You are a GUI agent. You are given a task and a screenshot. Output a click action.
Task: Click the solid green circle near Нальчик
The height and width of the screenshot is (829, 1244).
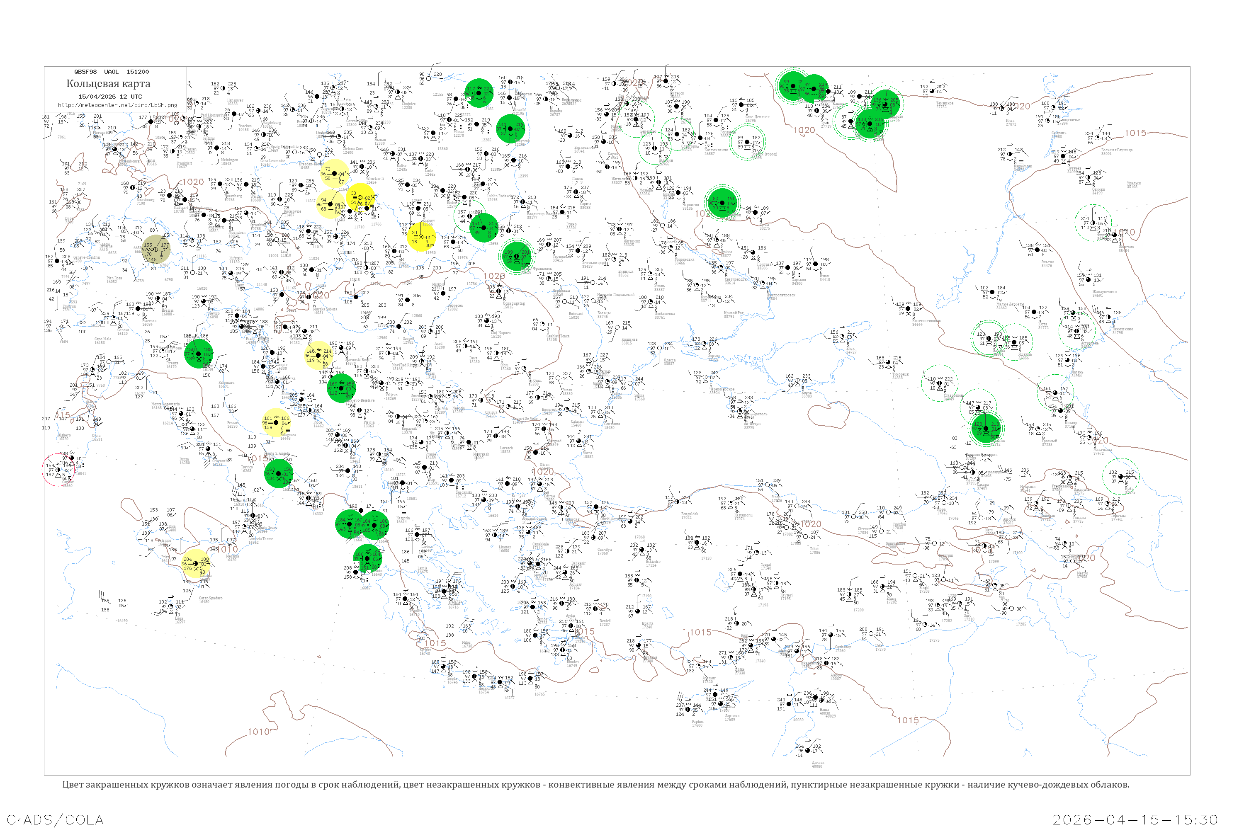[x=986, y=428]
